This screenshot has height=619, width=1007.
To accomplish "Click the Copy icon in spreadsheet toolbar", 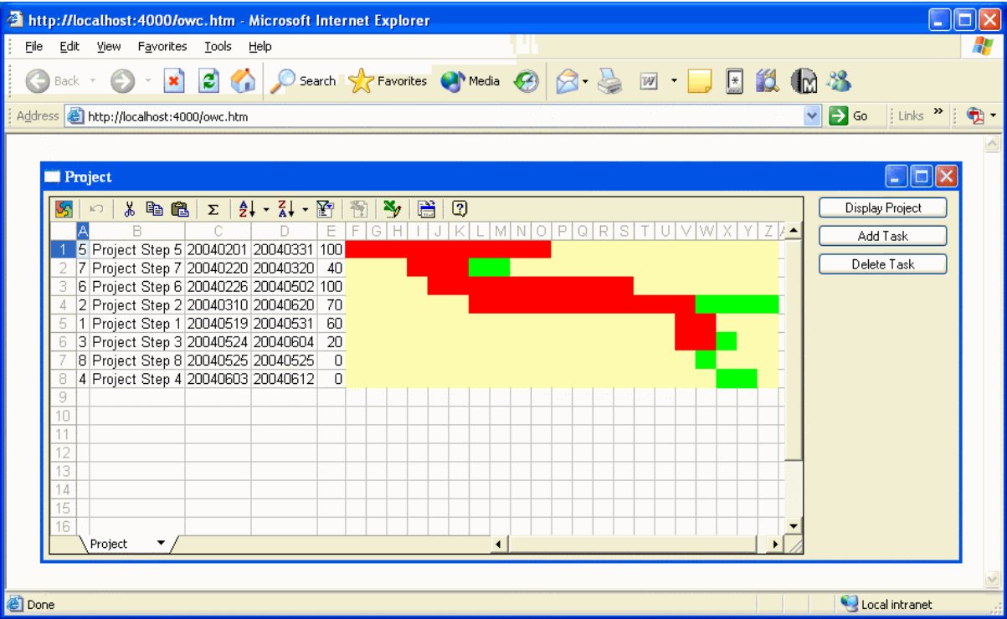I will pyautogui.click(x=154, y=209).
